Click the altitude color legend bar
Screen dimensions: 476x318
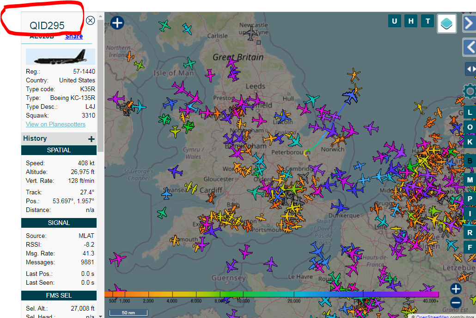pos(272,294)
